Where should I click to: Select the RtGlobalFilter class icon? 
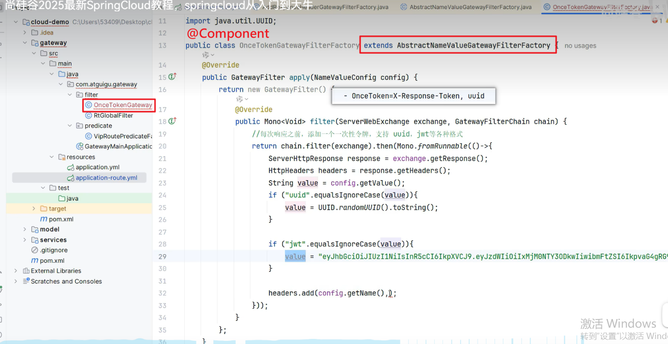pyautogui.click(x=88, y=116)
